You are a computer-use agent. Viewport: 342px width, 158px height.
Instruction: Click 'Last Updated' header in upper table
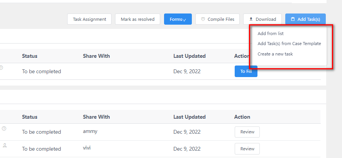point(189,56)
